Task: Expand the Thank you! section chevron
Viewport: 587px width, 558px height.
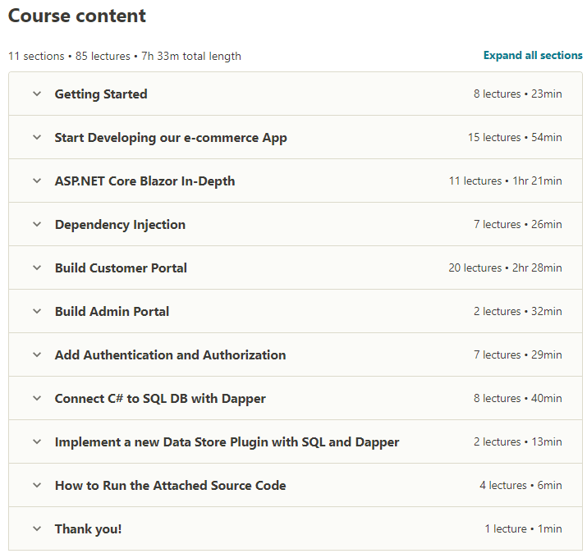Action: click(x=37, y=528)
